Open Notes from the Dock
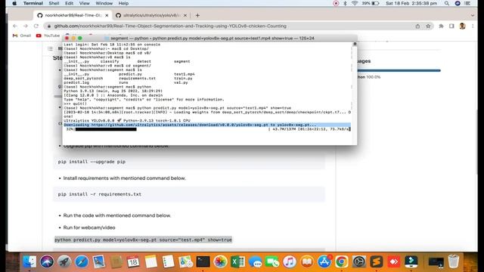Viewport: 484px width, 272px height. (150, 262)
